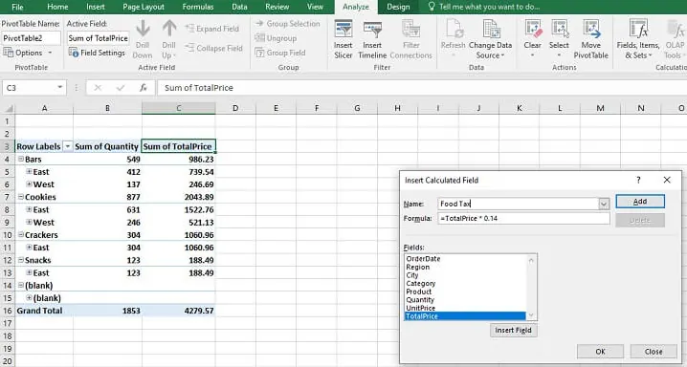Image resolution: width=687 pixels, height=367 pixels.
Task: Open Change Data Source
Action: (x=490, y=39)
